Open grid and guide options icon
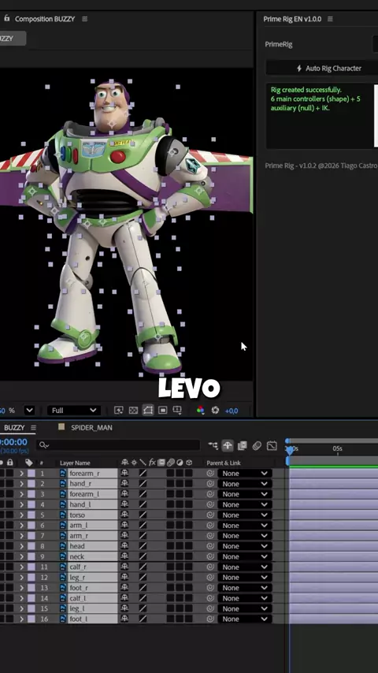This screenshot has width=378, height=673. coord(176,411)
